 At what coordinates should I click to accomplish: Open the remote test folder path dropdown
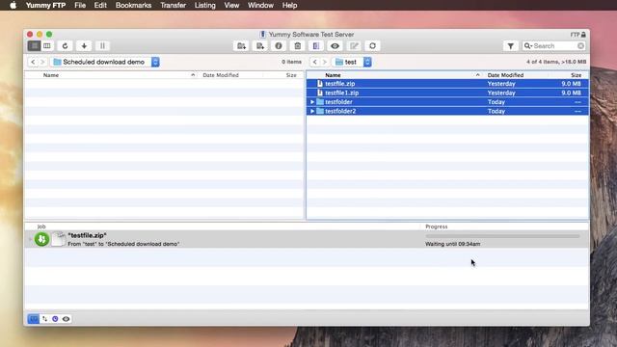pyautogui.click(x=352, y=62)
